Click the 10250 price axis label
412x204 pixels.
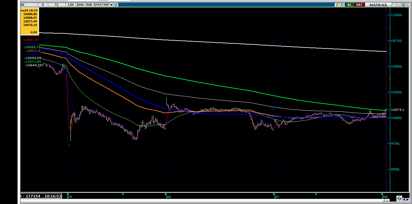(397, 92)
